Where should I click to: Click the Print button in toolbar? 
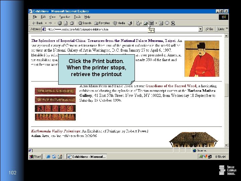pos(145,23)
